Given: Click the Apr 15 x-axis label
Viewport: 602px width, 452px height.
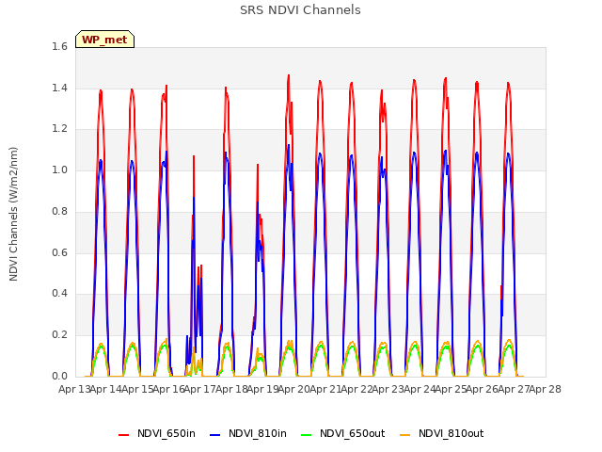Looking at the screenshot, I should [x=137, y=390].
